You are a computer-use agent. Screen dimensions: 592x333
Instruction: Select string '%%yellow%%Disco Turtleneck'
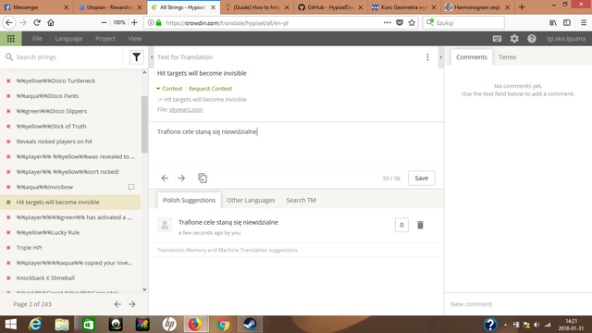tap(70, 80)
